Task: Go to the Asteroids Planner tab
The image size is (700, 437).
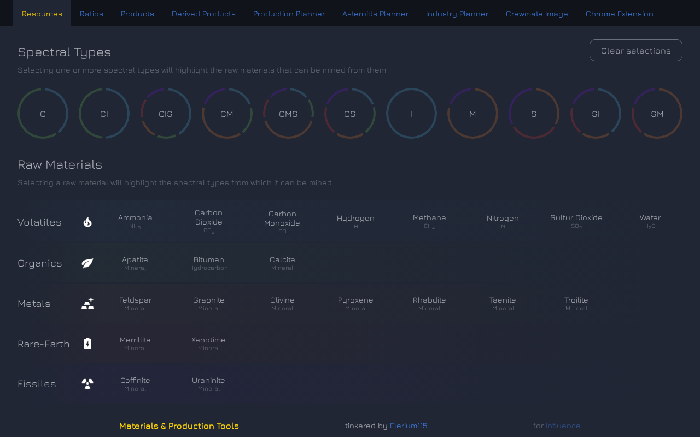Action: [x=375, y=14]
